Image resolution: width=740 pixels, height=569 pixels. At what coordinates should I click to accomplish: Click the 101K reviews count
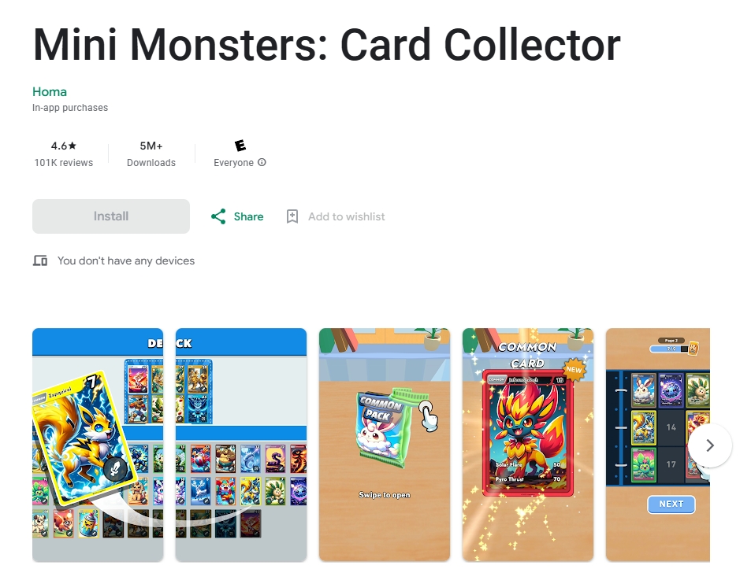pyautogui.click(x=64, y=163)
